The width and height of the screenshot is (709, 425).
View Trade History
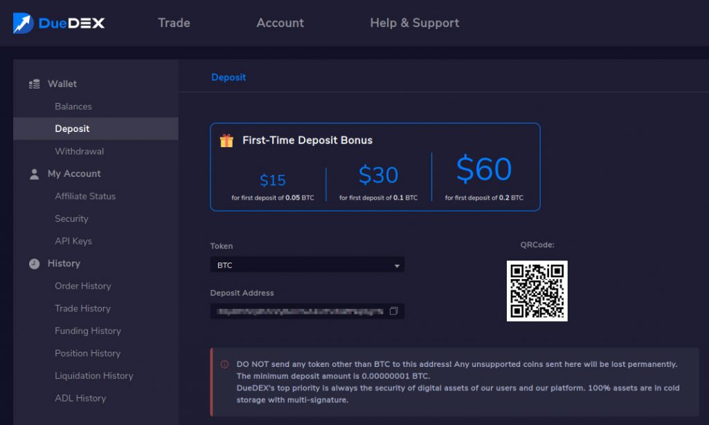click(82, 309)
